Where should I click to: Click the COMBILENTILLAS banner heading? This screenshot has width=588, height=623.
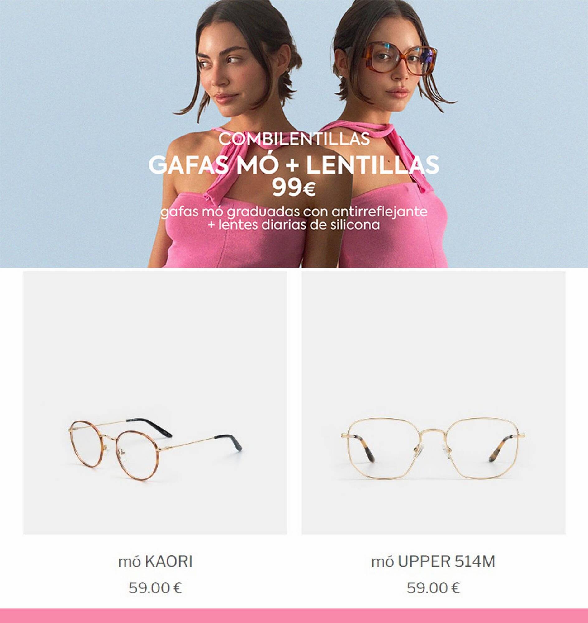294,139
